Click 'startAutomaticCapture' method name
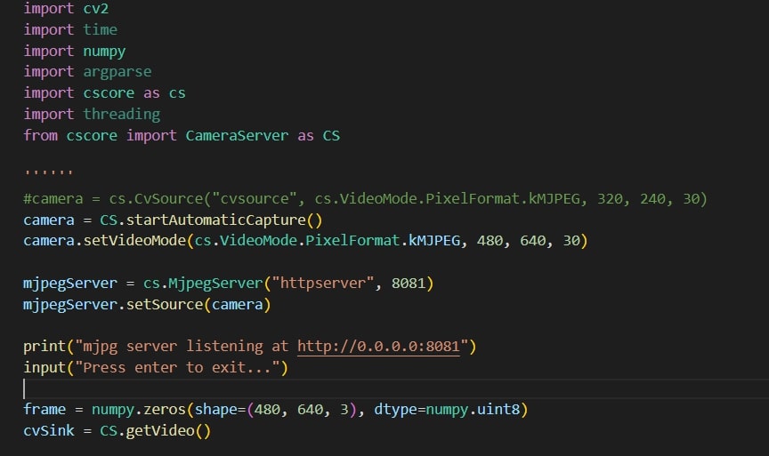769x456 pixels. pos(215,220)
